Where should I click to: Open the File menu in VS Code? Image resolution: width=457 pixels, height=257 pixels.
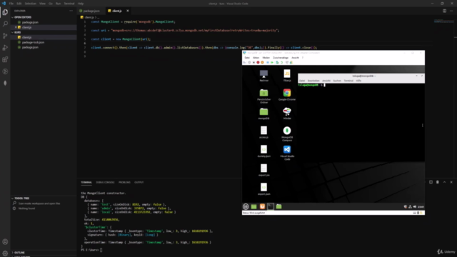click(11, 4)
